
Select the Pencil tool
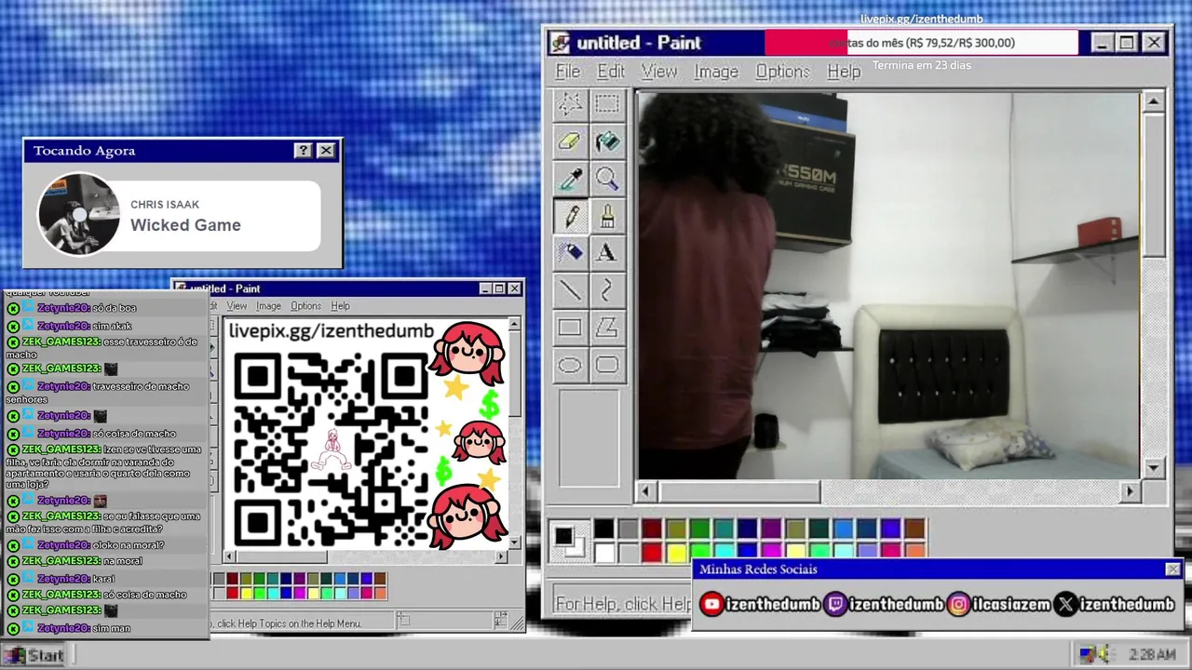[x=570, y=216]
